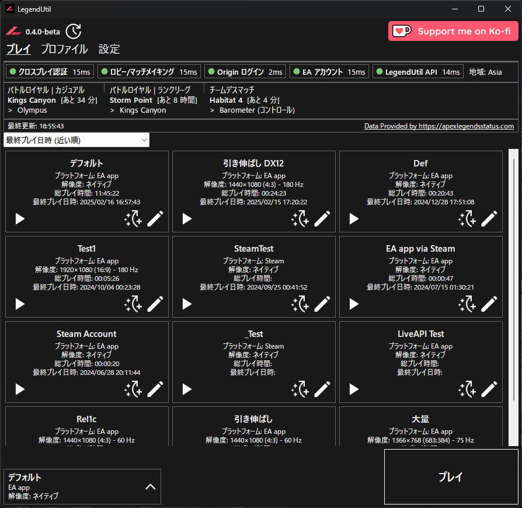Go to the 設定 tab

click(109, 49)
